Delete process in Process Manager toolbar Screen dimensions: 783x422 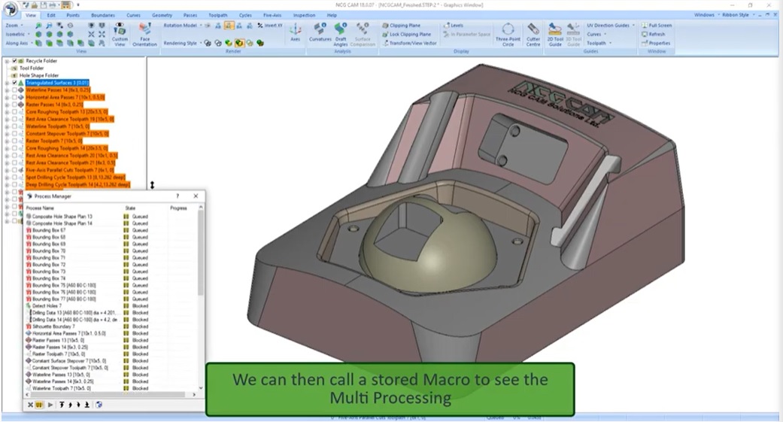pyautogui.click(x=30, y=405)
